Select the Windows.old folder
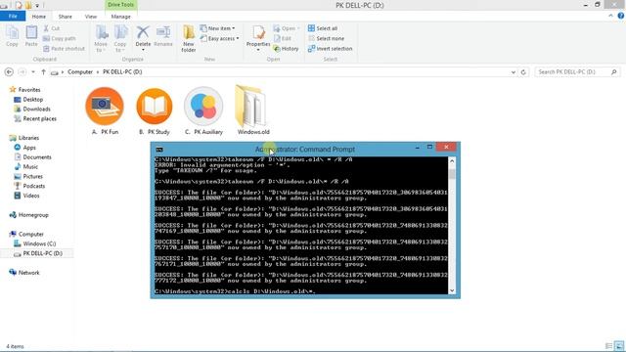The image size is (626, 352). [253, 110]
